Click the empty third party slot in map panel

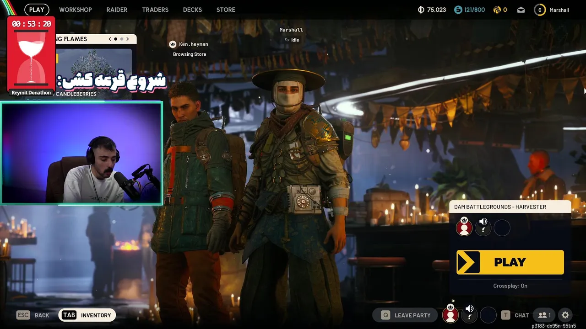502,228
